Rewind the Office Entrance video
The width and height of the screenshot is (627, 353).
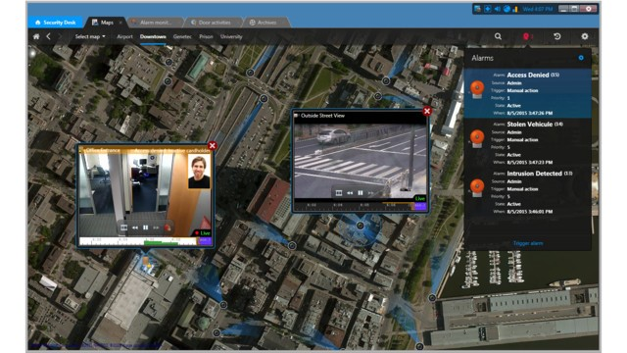[135, 227]
